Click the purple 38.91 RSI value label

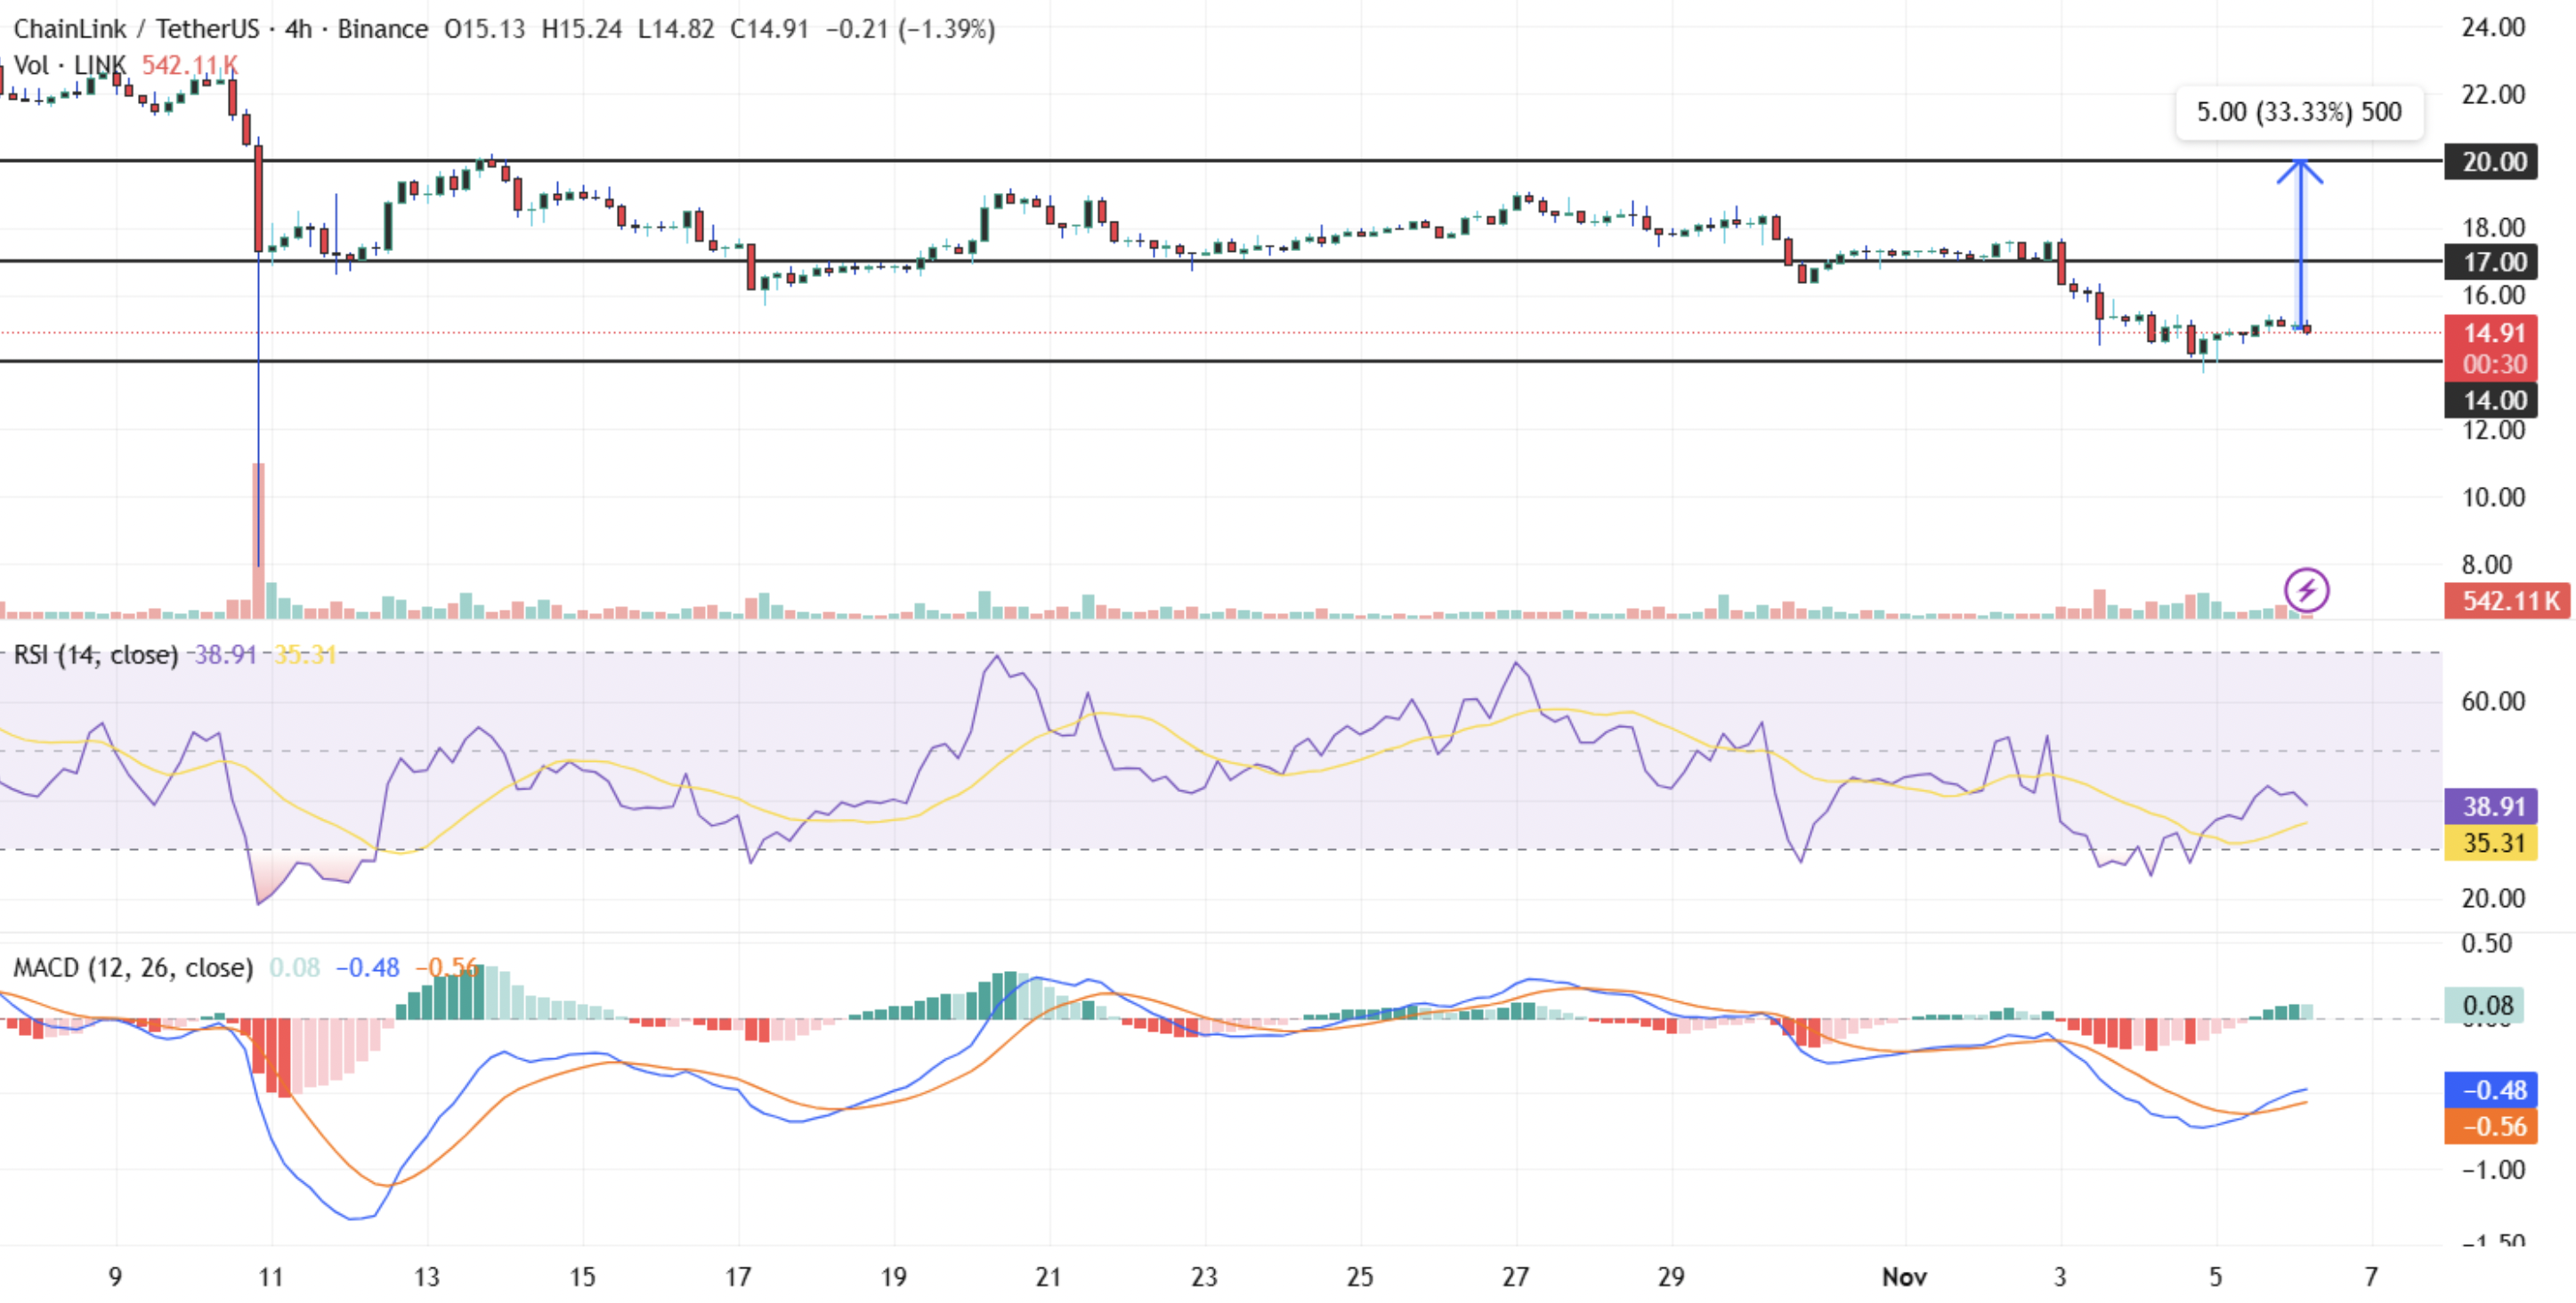(2493, 806)
